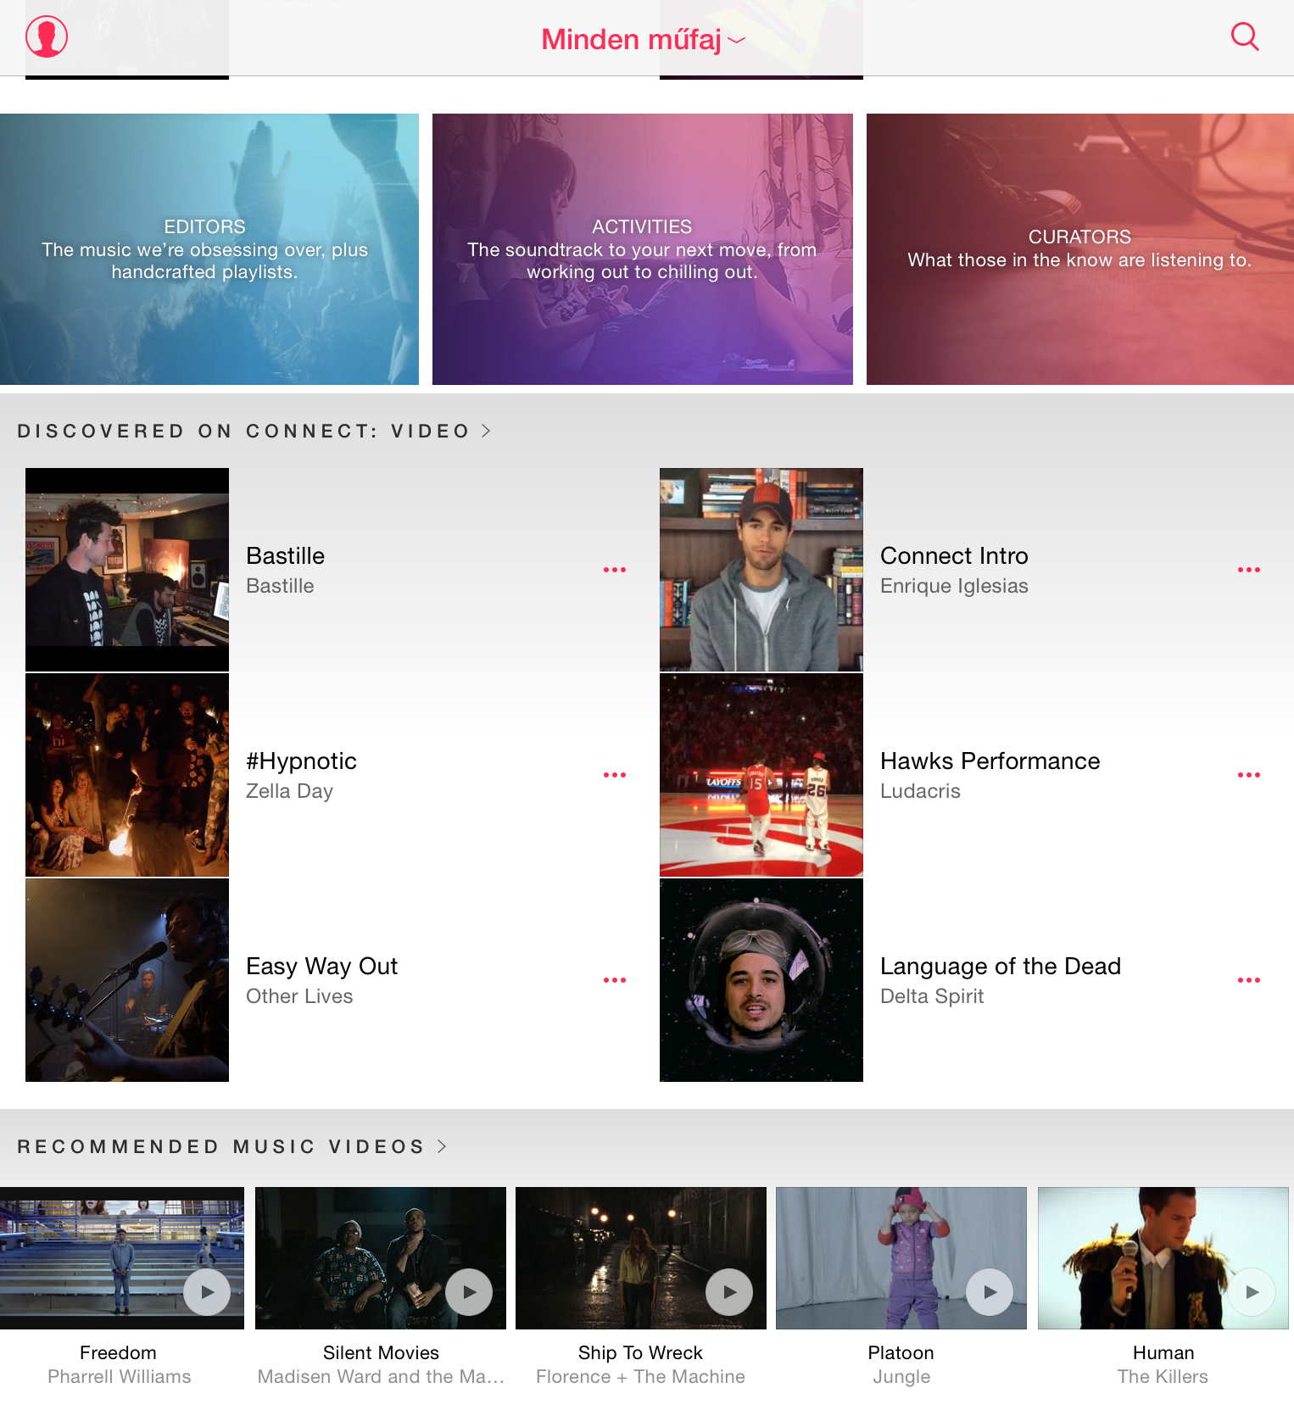Tap the artist name The Killers
This screenshot has width=1294, height=1410.
point(1163,1377)
